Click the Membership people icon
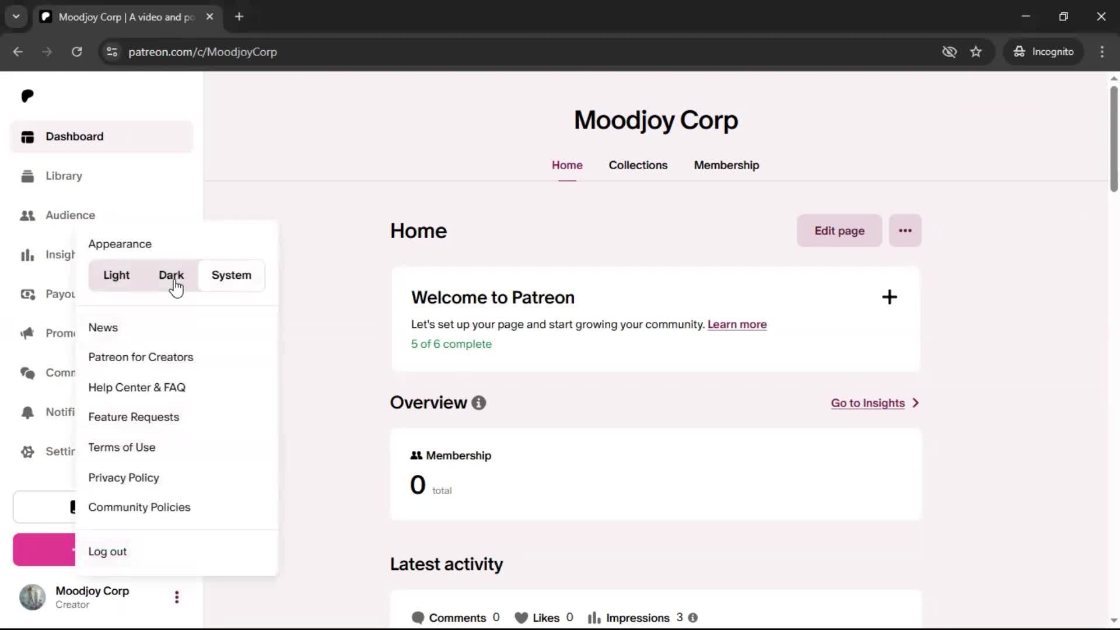The height and width of the screenshot is (630, 1120). (416, 456)
